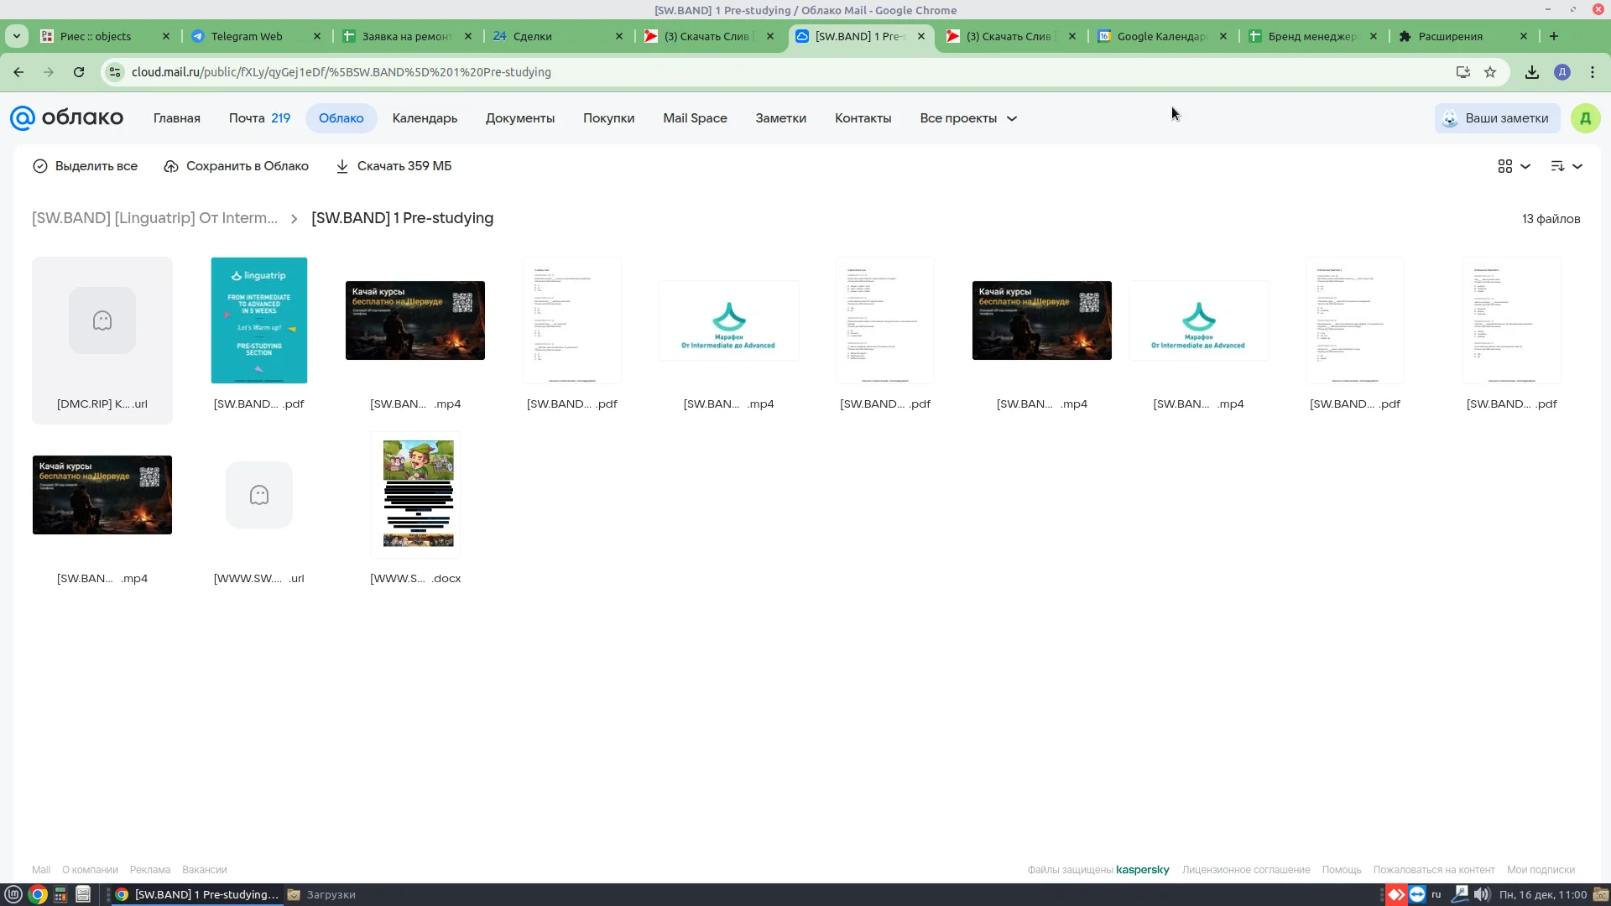1611x906 pixels.
Task: Click Сохранить в Облако button
Action: coord(236,166)
